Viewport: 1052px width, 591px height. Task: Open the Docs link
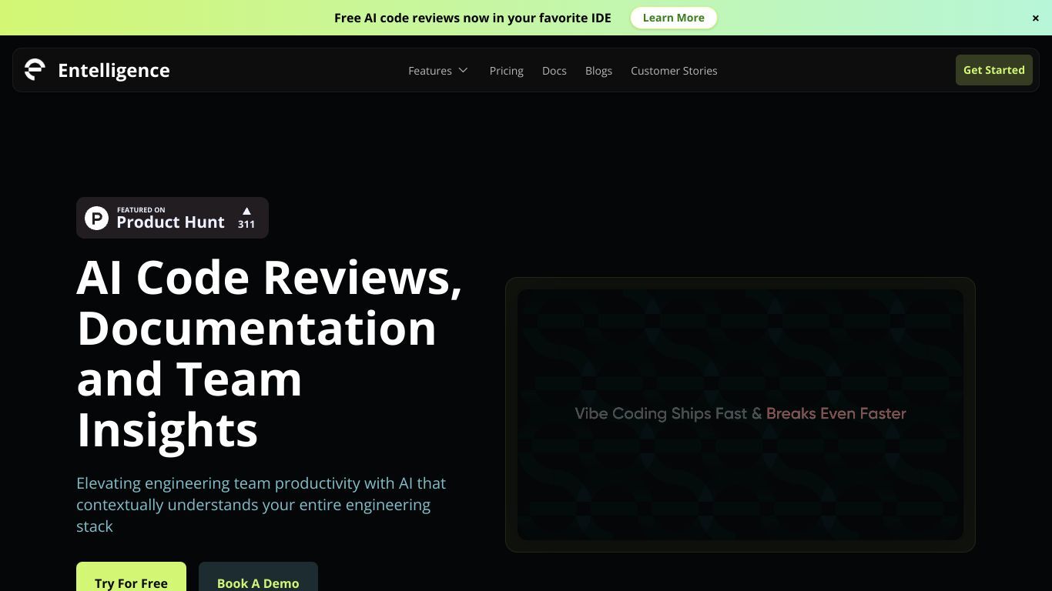[554, 70]
